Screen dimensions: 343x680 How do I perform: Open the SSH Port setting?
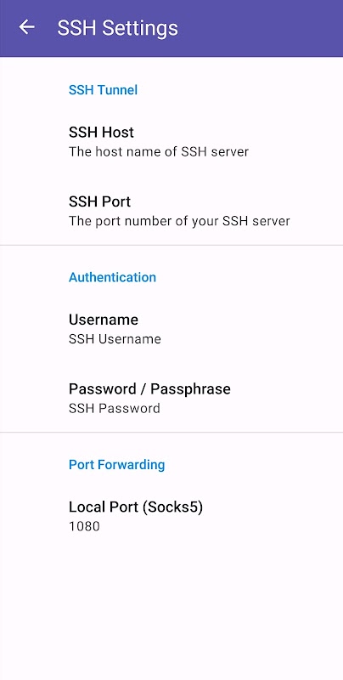click(x=171, y=211)
